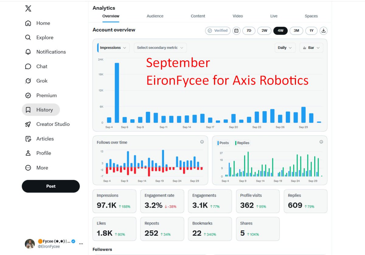This screenshot has width=365, height=255.
Task: Open Explore via the magnifier icon
Action: point(28,37)
